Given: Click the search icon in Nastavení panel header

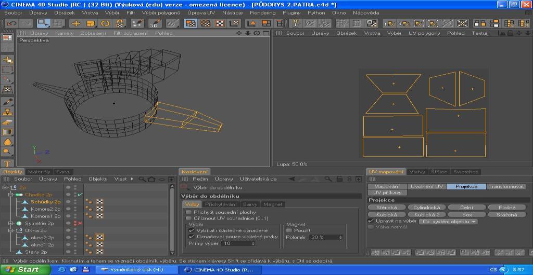Looking at the screenshot, I should pos(328,179).
